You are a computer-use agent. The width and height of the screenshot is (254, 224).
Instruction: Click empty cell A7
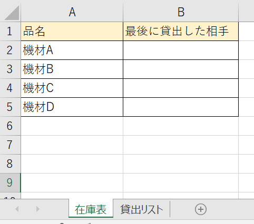72,145
